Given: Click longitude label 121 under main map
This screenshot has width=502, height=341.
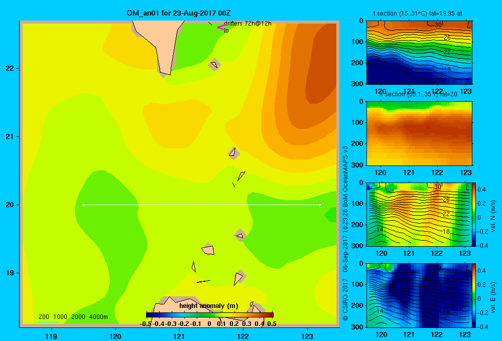Looking at the screenshot, I should 179,336.
